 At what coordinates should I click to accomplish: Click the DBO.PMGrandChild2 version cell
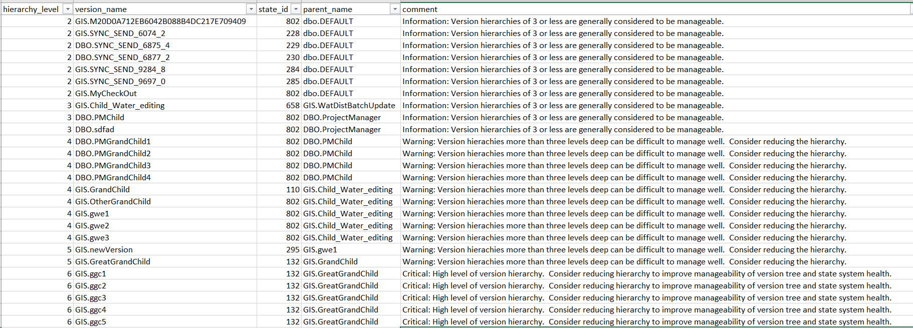coord(165,153)
